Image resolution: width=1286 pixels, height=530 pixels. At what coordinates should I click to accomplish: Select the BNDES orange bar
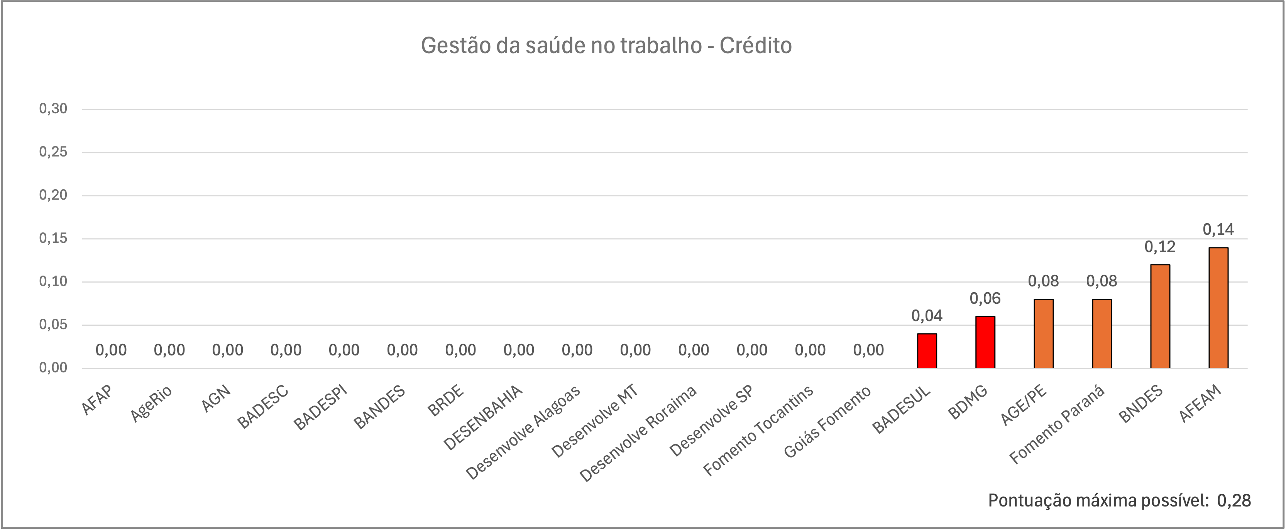pos(1160,316)
